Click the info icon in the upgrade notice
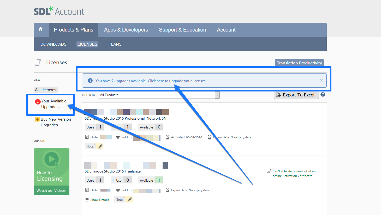381x215 pixels. pos(90,81)
